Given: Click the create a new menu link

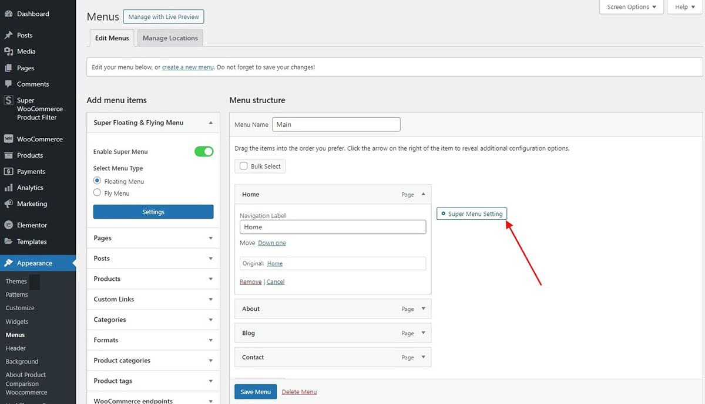Looking at the screenshot, I should click(188, 67).
